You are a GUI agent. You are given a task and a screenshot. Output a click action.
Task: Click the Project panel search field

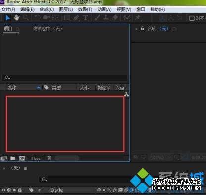point(65,78)
